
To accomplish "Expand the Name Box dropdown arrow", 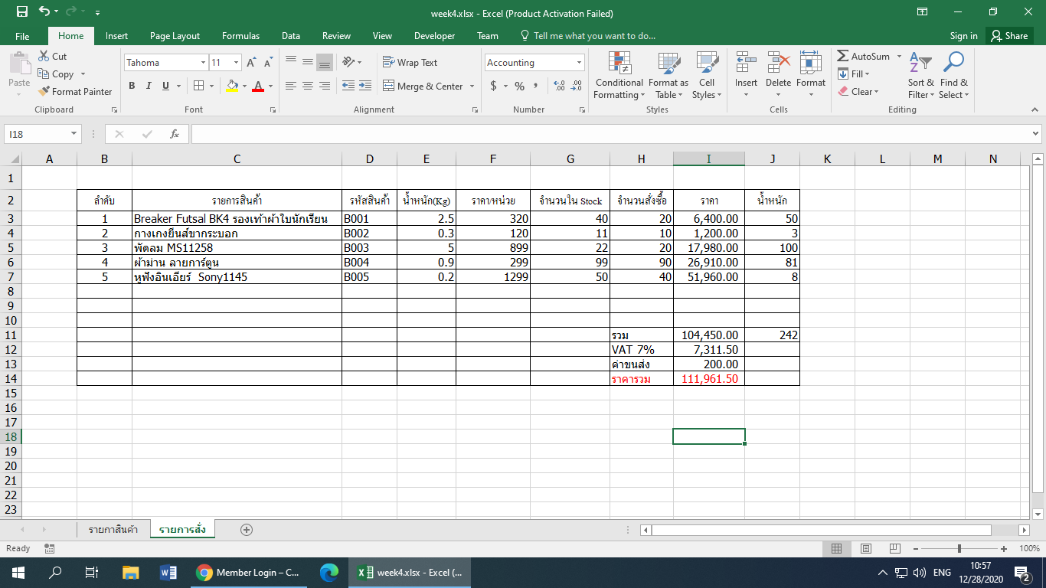I will (x=74, y=134).
